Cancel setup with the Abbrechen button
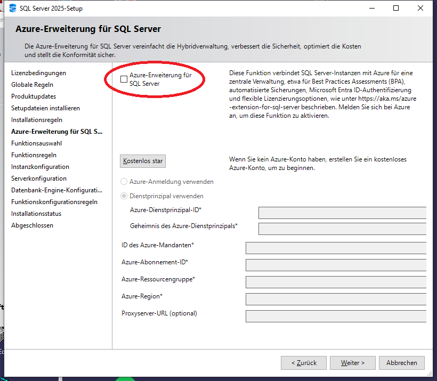The width and height of the screenshot is (437, 381). (401, 363)
